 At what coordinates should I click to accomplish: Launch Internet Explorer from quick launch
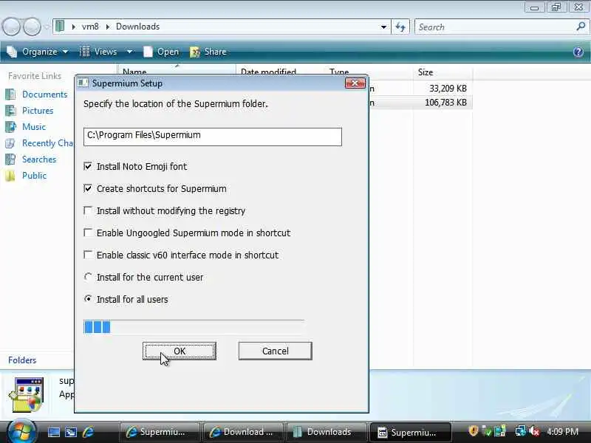(x=88, y=432)
